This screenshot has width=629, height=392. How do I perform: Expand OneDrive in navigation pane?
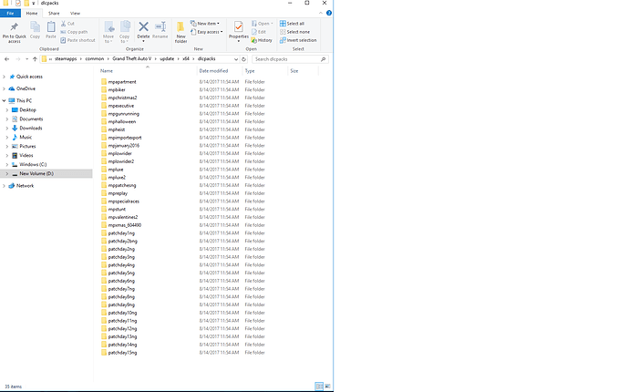(4, 88)
